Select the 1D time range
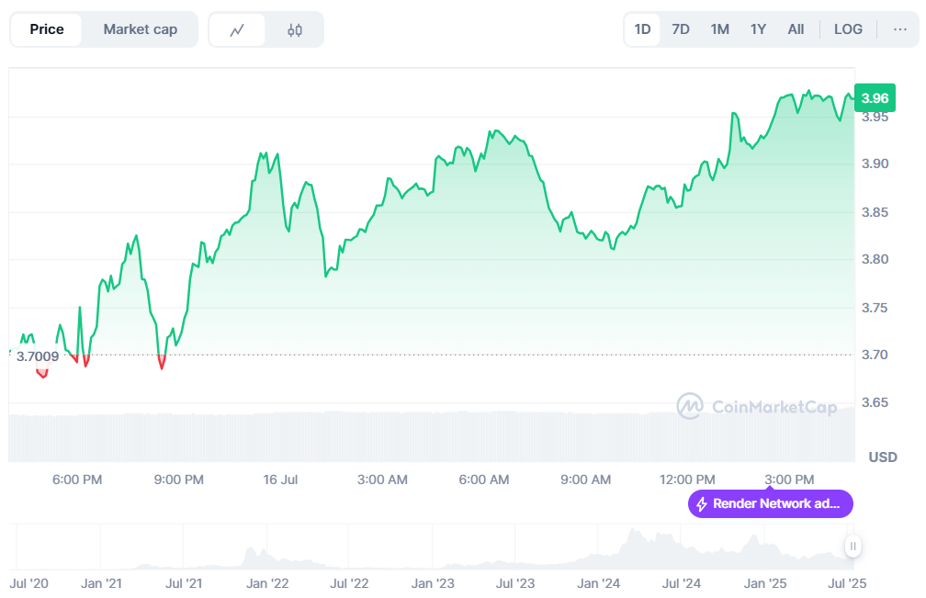926x598 pixels. tap(642, 29)
